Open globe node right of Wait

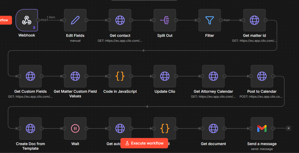[x=120, y=128]
